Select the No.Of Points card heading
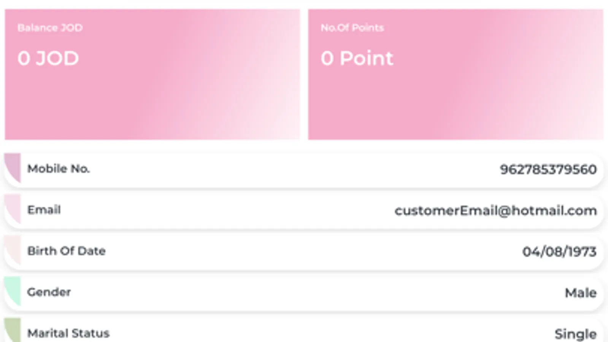Screen dimensions: 608x342 352,28
